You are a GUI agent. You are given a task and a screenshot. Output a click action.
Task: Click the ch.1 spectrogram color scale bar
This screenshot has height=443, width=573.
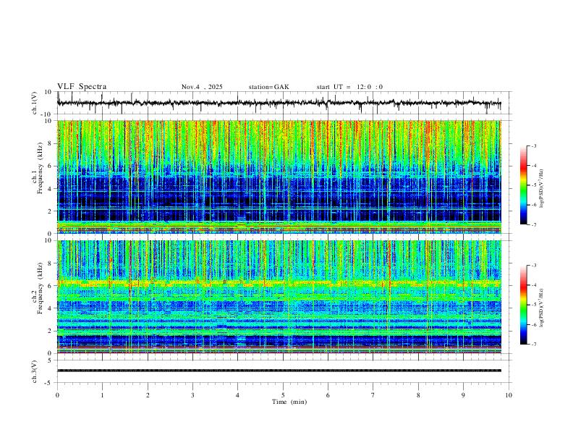click(523, 185)
